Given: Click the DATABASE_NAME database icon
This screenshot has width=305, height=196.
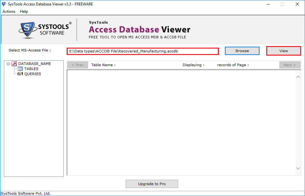Looking at the screenshot, I should (x=14, y=64).
